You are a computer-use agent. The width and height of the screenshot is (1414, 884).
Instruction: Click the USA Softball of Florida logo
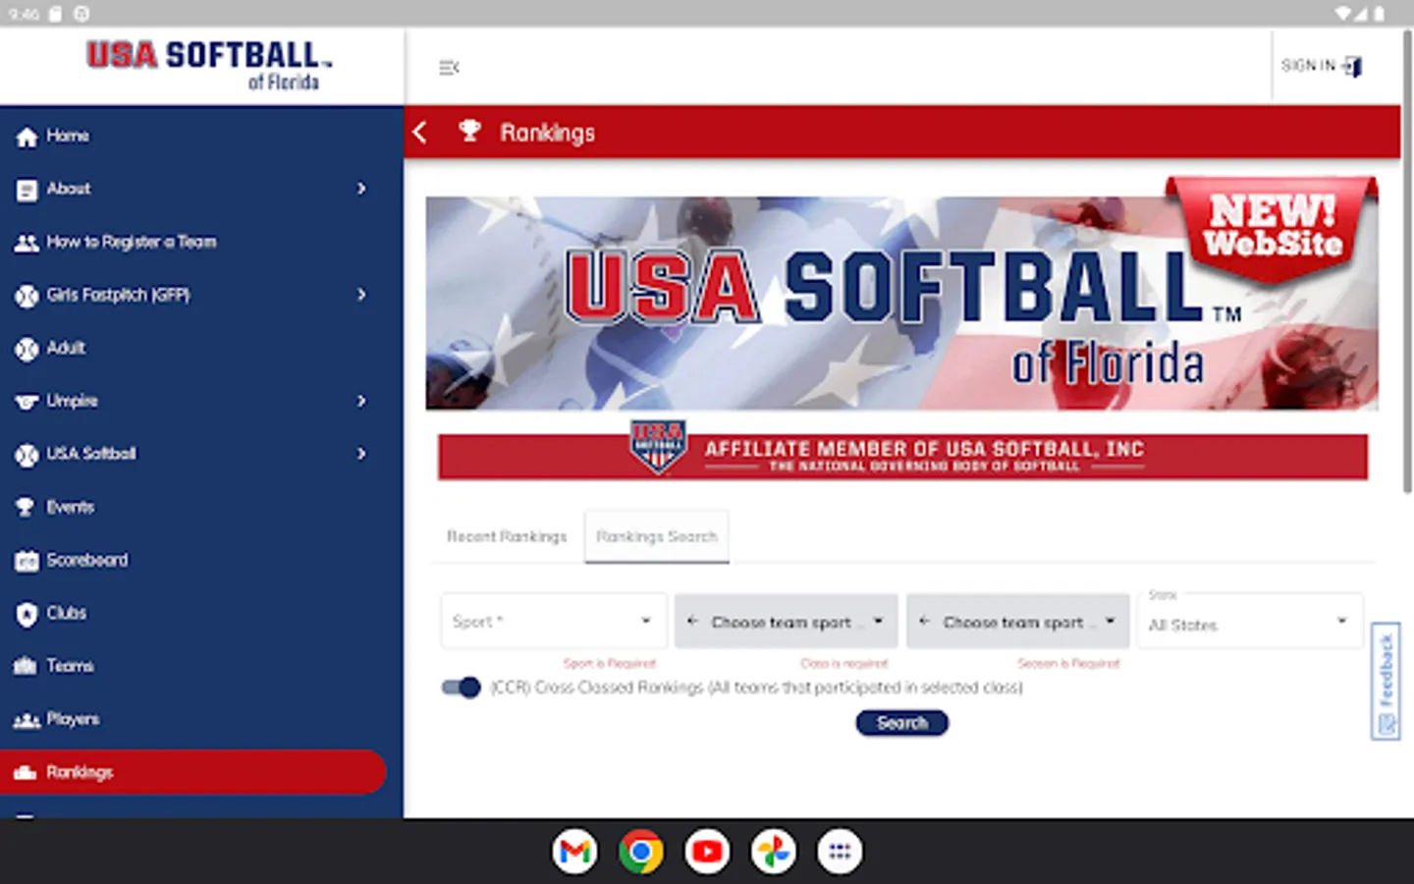pyautogui.click(x=209, y=66)
